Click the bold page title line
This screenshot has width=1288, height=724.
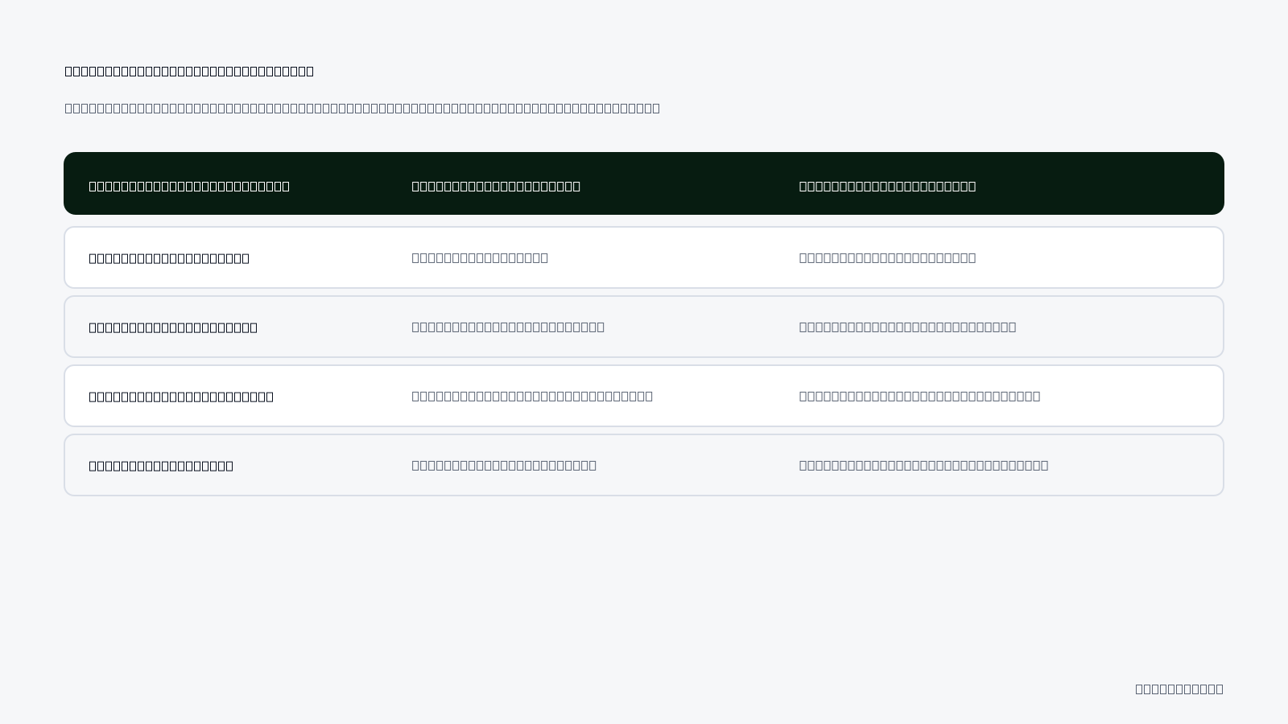pyautogui.click(x=189, y=71)
